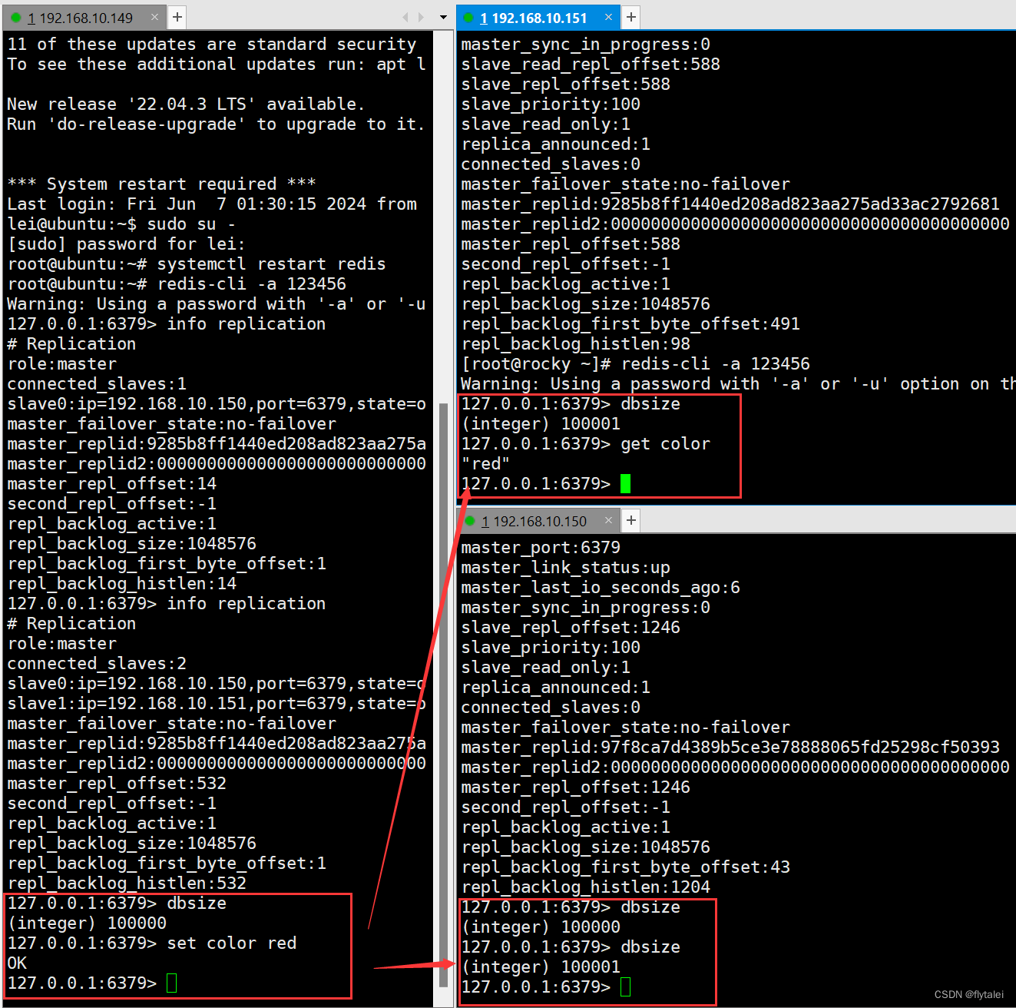Image resolution: width=1016 pixels, height=1008 pixels.
Task: Click the 'Last login: Fri Jun 7' line
Action: coord(212,204)
